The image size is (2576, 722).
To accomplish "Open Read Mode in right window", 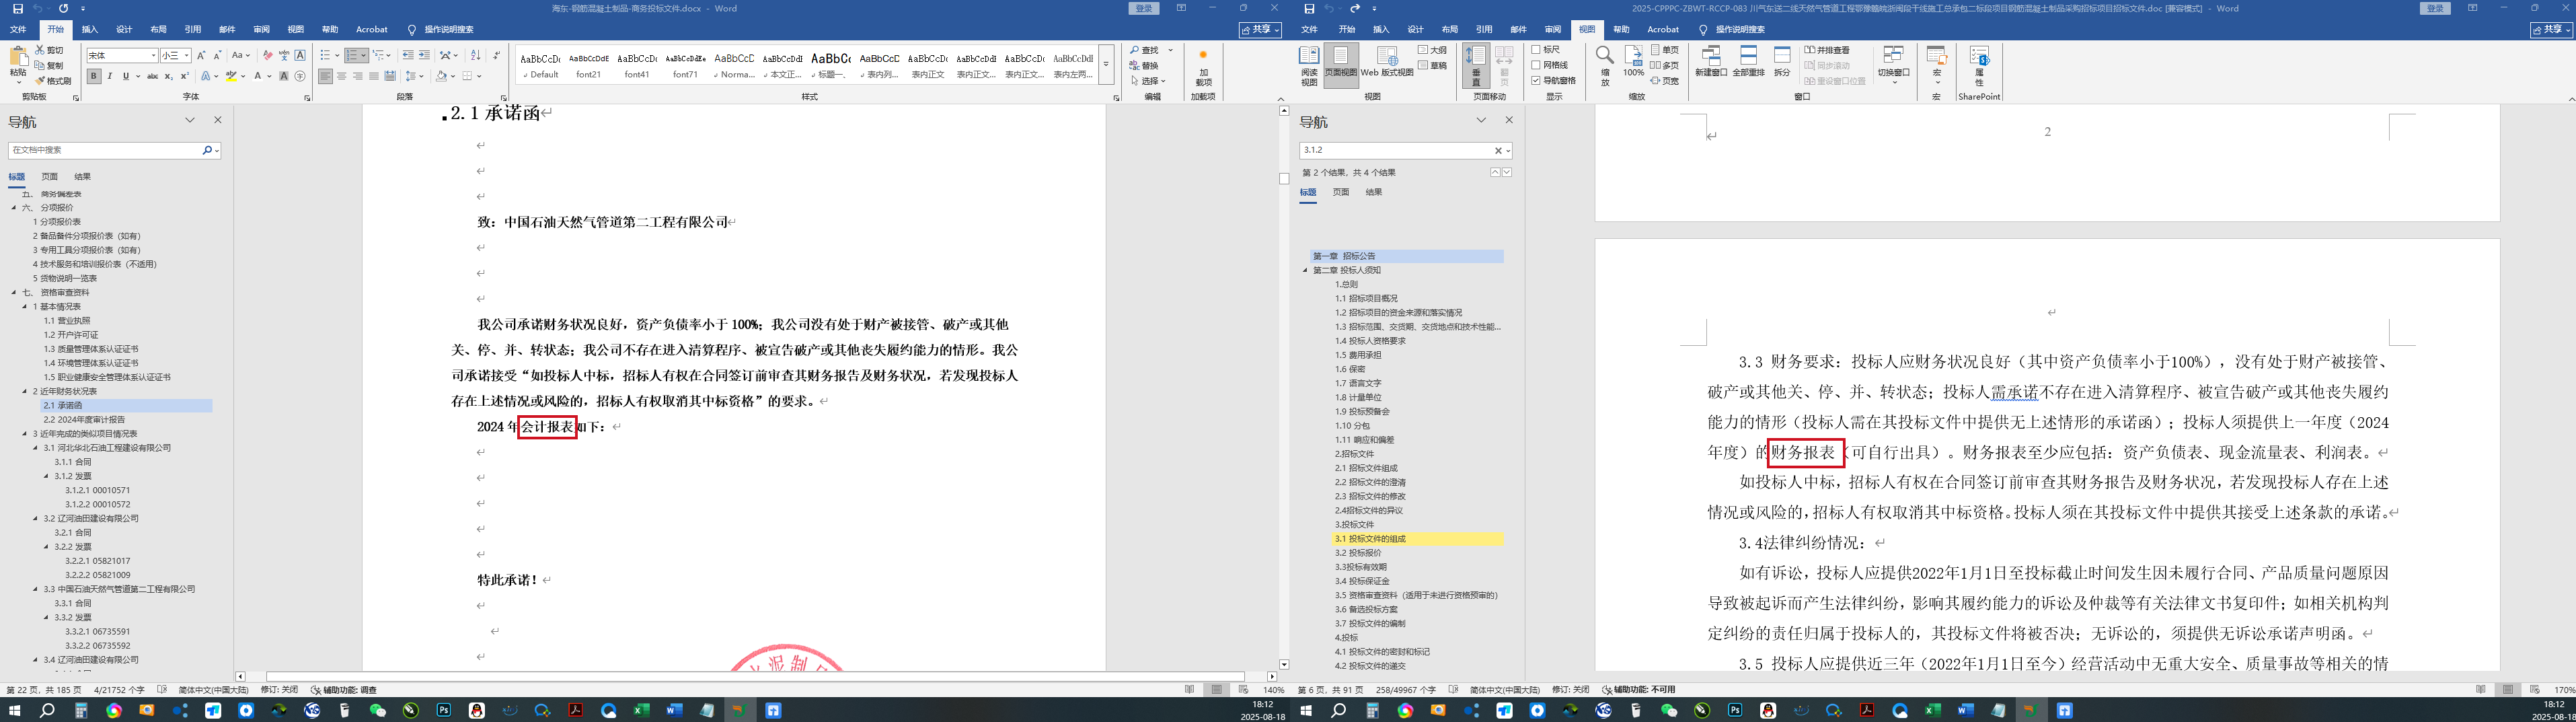I will [x=1309, y=66].
